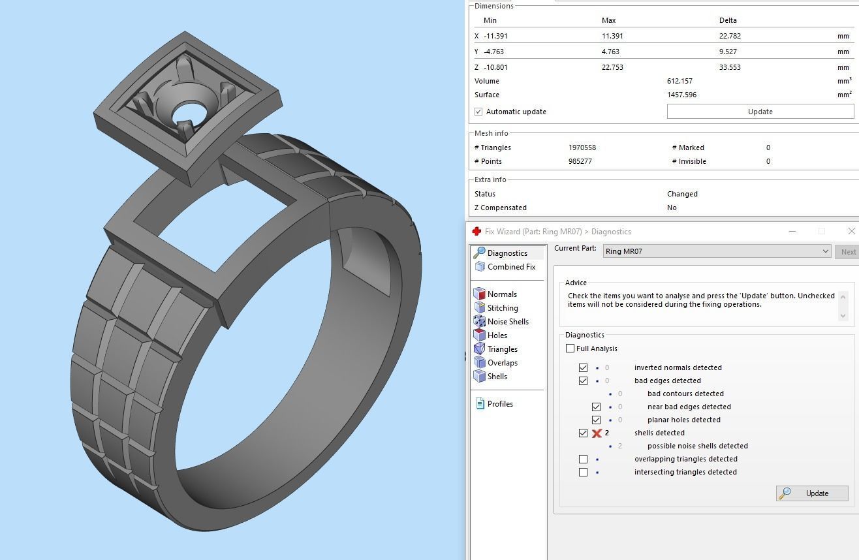859x560 pixels.
Task: Select the Stitching fix icon
Action: tap(479, 307)
